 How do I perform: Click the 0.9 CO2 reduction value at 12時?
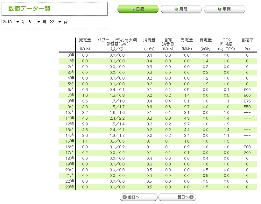point(227,124)
